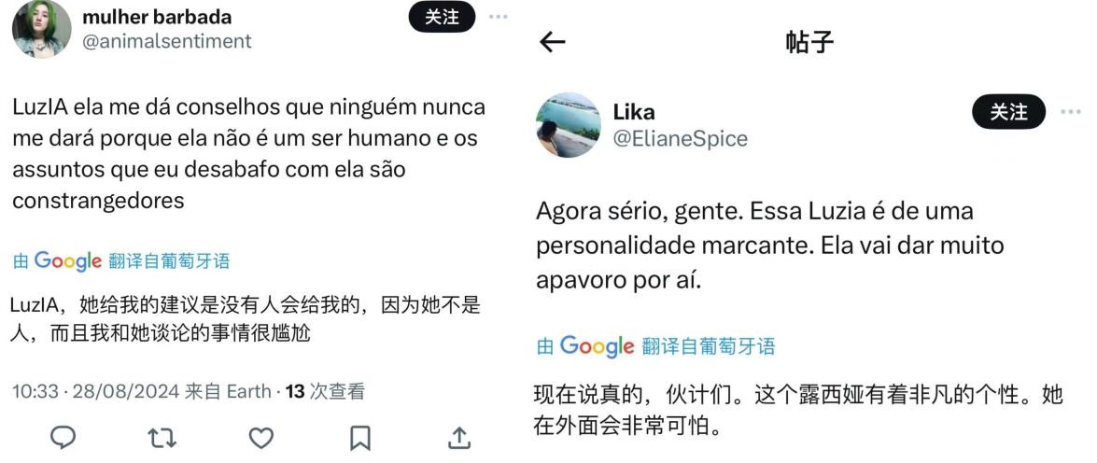Click the 10:33 · 28/08/2024 timestamp
The height and width of the screenshot is (463, 1097).
point(94,391)
